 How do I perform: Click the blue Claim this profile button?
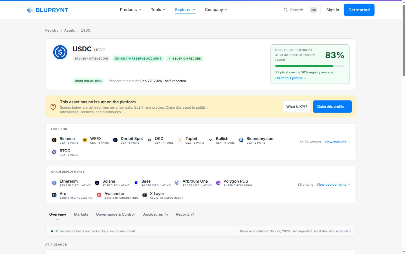[332, 107]
